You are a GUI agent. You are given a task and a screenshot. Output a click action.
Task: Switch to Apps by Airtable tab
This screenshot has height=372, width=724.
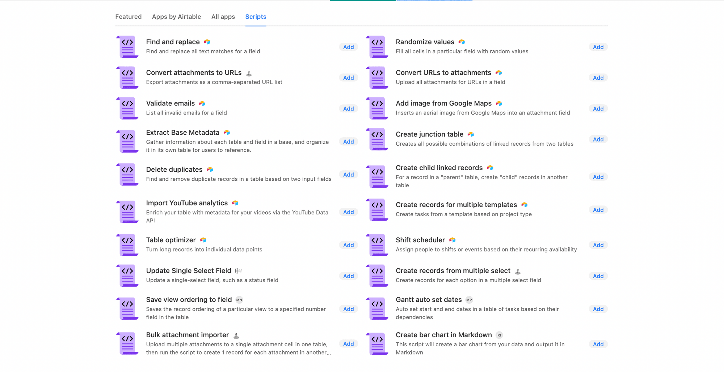point(176,17)
